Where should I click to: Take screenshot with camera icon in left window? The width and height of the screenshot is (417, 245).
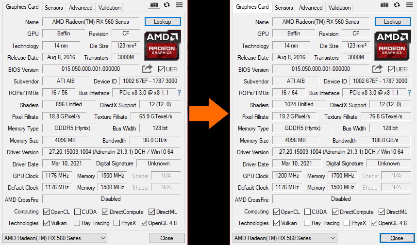point(154,5)
